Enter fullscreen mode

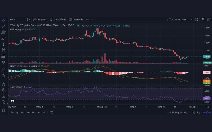point(203,20)
